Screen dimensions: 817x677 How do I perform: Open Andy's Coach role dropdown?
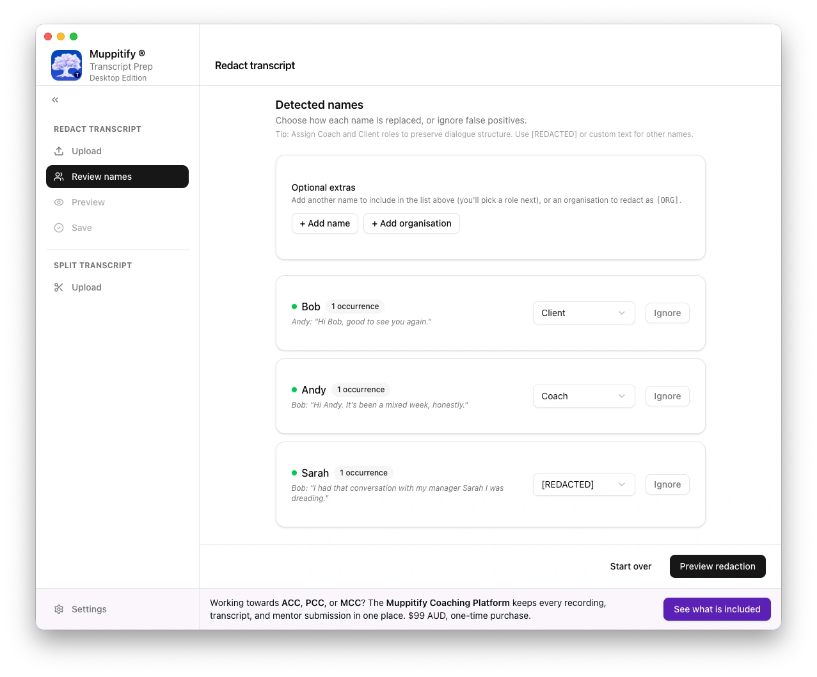pos(583,396)
